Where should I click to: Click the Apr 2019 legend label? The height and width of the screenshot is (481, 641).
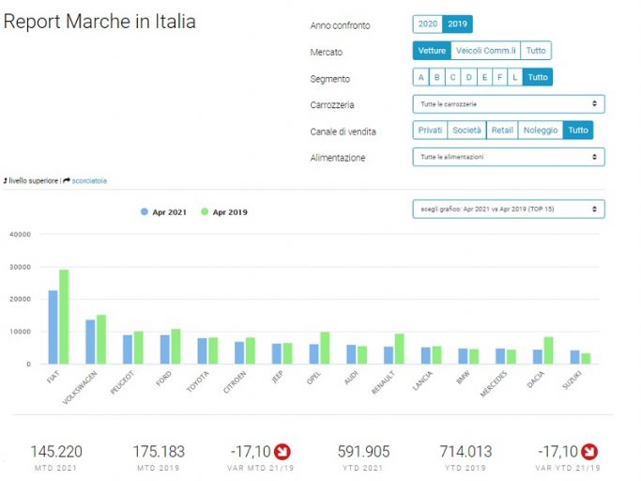(230, 212)
